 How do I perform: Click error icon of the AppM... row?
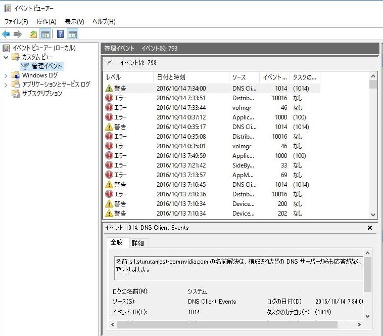pos(109,175)
